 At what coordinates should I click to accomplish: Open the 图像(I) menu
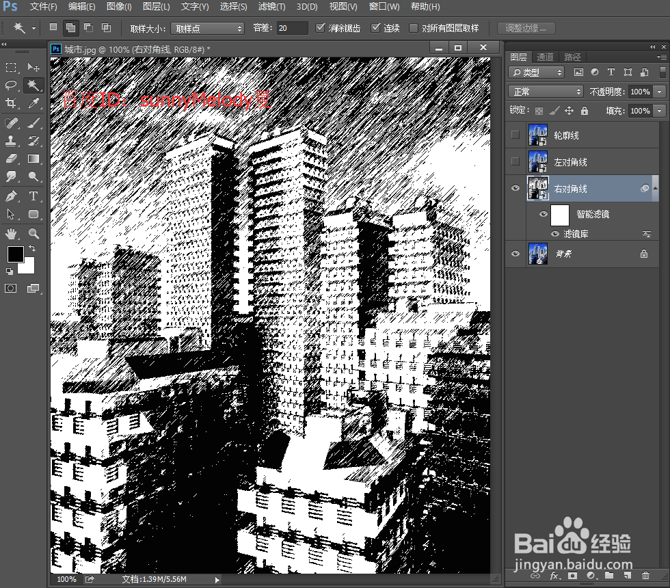coord(119,7)
